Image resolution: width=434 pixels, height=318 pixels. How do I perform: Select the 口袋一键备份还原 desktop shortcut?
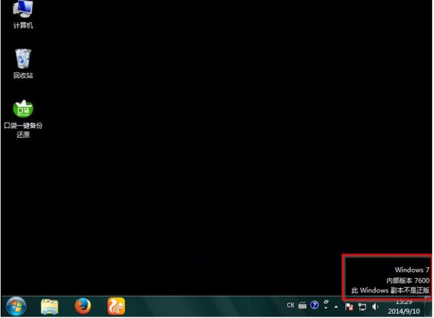click(23, 119)
